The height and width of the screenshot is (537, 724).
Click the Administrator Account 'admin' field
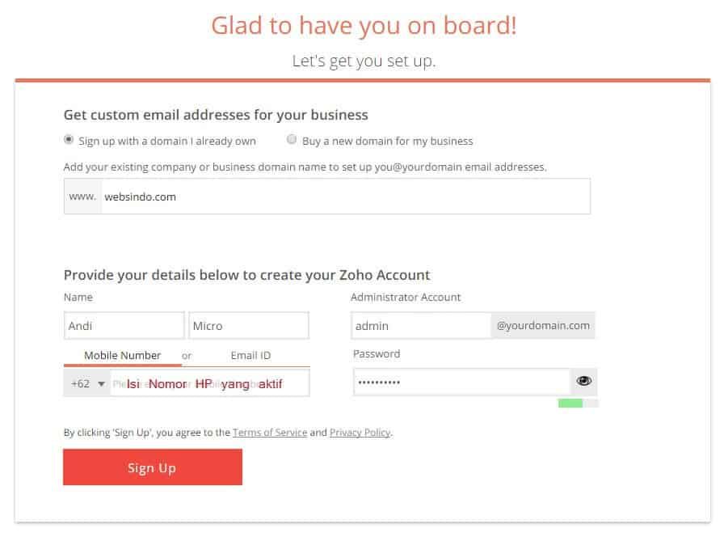pyautogui.click(x=420, y=326)
